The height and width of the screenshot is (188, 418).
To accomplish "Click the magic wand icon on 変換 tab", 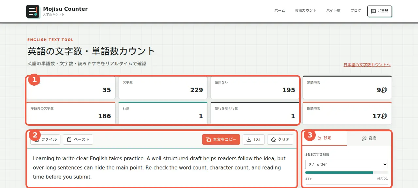I will pos(364,138).
